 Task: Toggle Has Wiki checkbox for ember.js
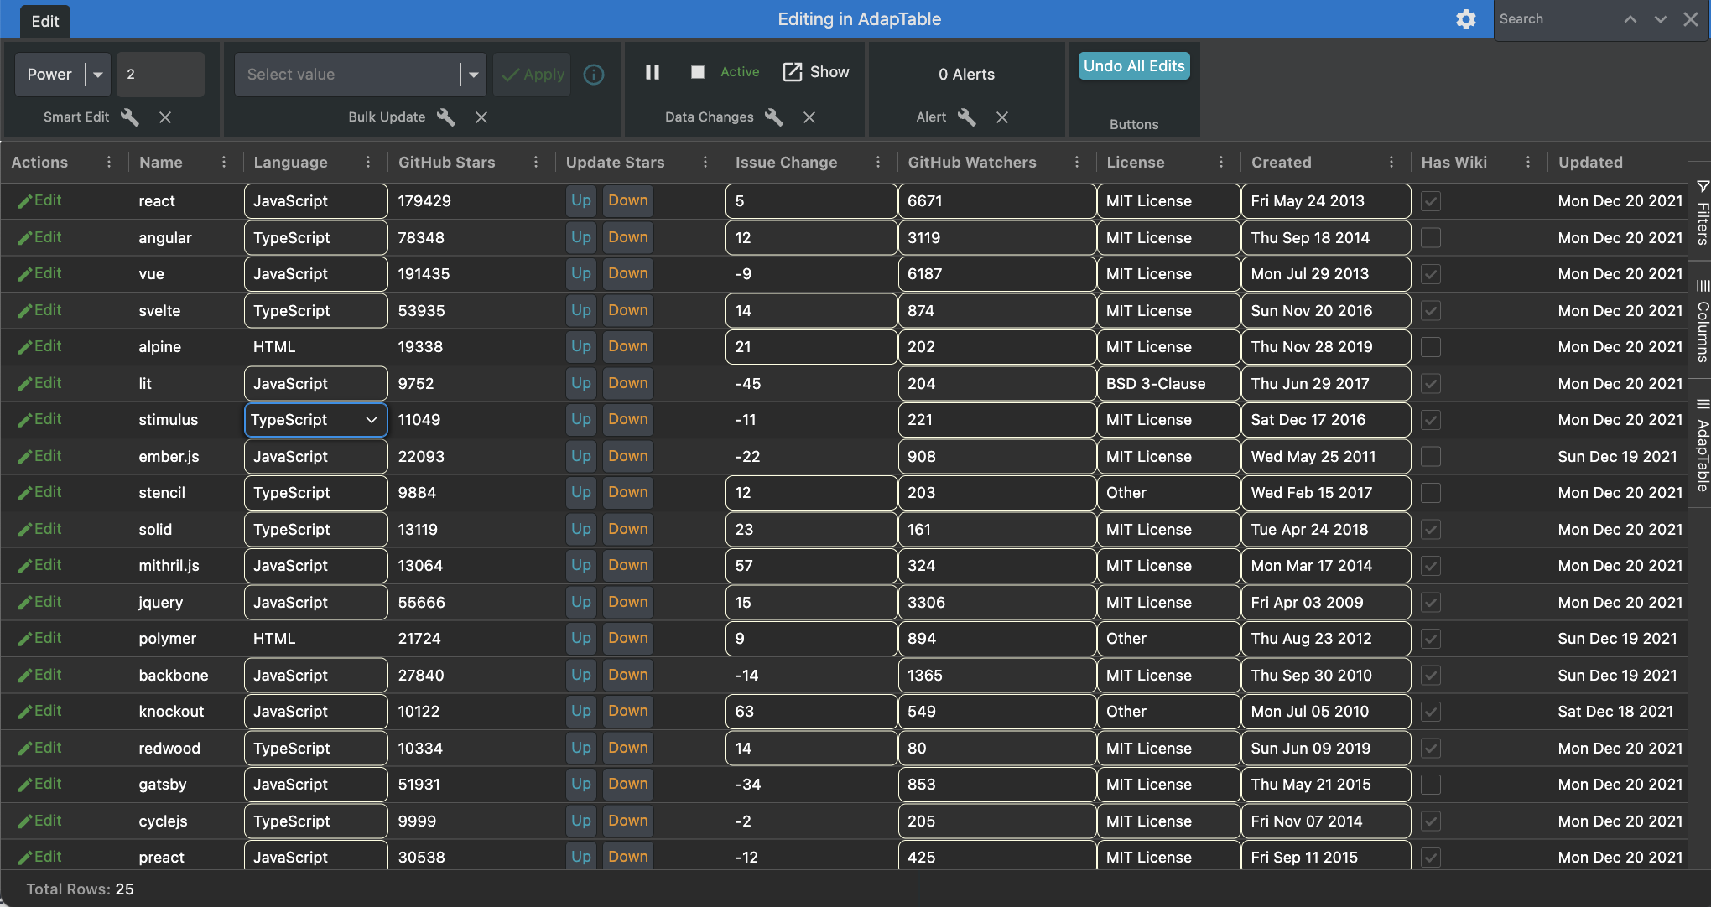click(1431, 456)
